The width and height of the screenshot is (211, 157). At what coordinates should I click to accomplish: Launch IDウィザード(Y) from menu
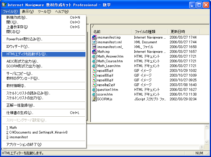(x=44, y=47)
